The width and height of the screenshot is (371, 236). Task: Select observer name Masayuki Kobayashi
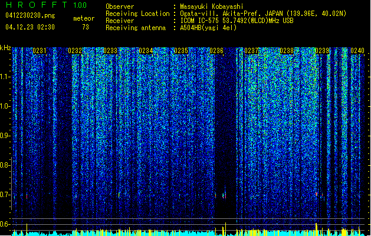[x=212, y=6]
